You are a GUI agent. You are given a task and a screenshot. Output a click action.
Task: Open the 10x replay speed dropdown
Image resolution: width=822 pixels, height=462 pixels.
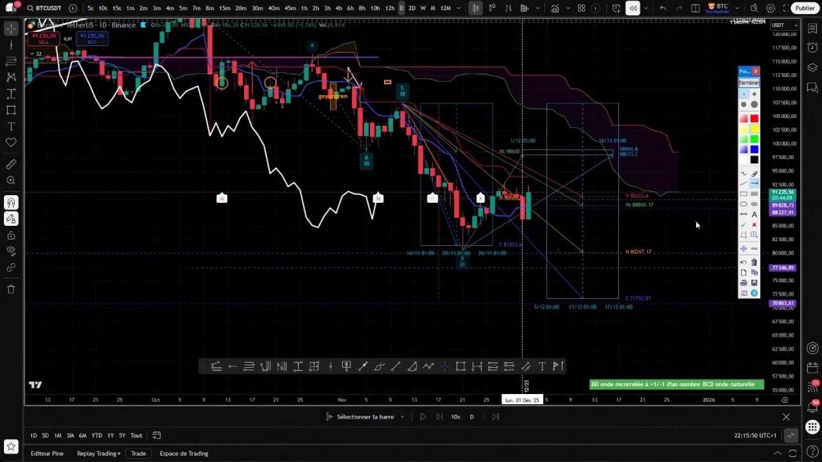(x=455, y=416)
